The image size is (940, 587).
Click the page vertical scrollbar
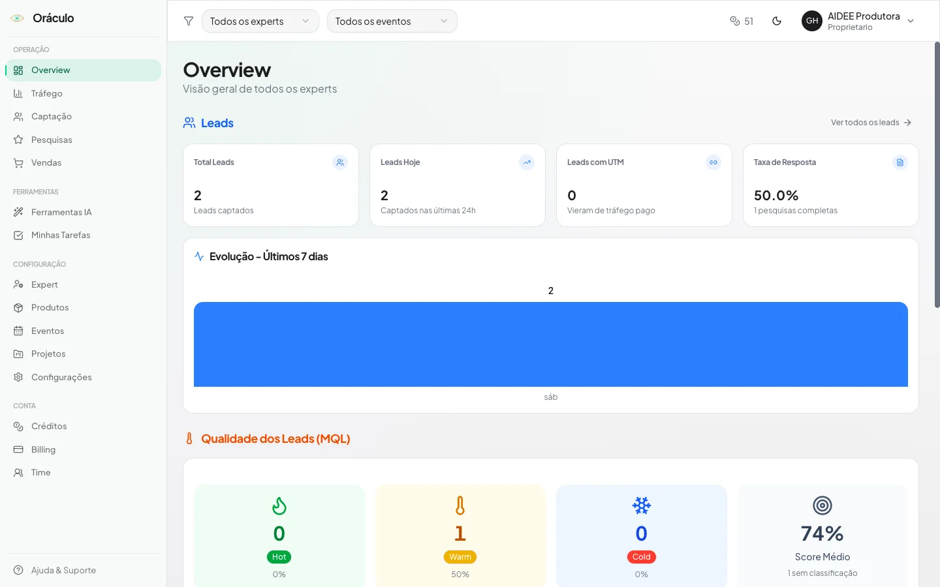tap(937, 175)
